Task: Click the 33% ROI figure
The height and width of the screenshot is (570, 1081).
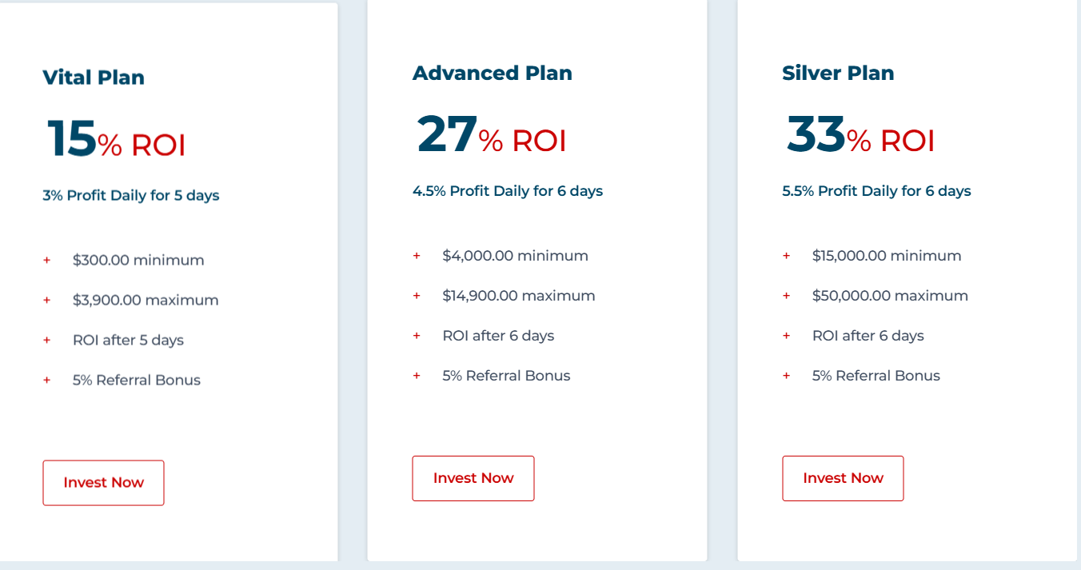Action: pyautogui.click(x=861, y=136)
